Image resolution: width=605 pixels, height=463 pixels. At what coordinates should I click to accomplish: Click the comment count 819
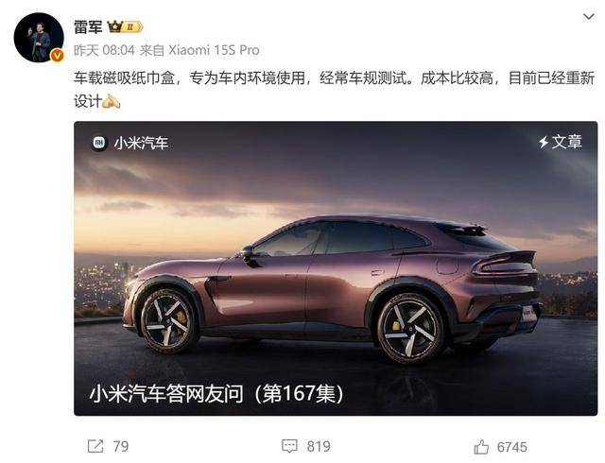coord(319,446)
